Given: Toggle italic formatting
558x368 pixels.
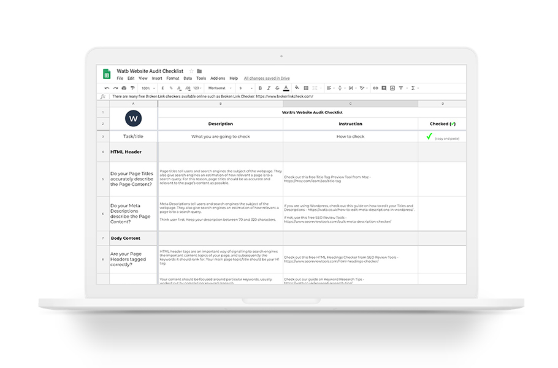Looking at the screenshot, I should coord(268,88).
